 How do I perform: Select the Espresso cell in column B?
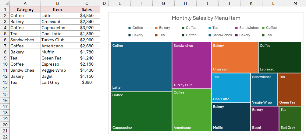point(57,64)
